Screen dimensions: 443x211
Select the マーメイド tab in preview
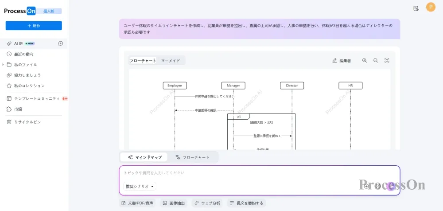pyautogui.click(x=171, y=61)
